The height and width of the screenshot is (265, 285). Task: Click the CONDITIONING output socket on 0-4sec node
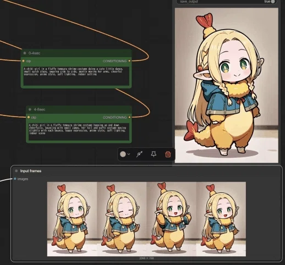(x=129, y=61)
